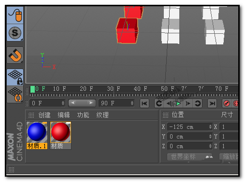
Task: Adjust the 0 F start frame stepper
Action: point(63,103)
